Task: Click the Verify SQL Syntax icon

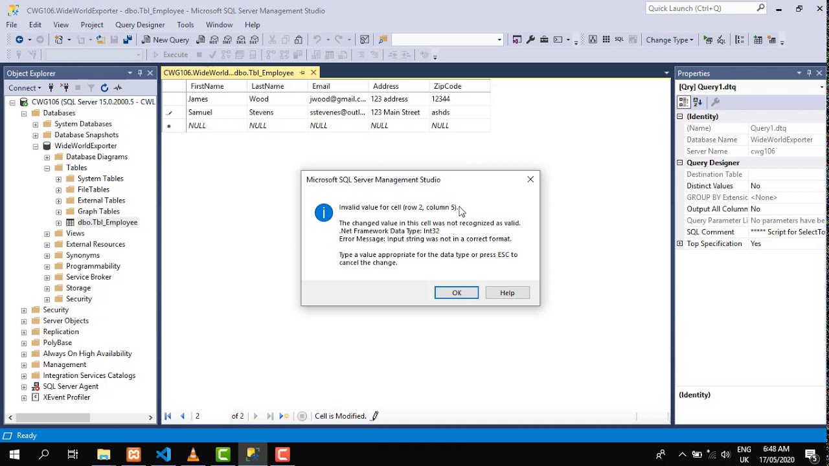Action: coord(721,39)
